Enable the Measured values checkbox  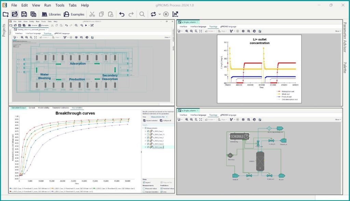[x=144, y=188]
